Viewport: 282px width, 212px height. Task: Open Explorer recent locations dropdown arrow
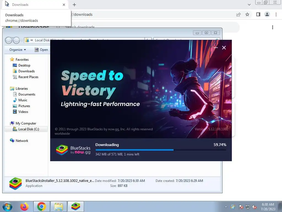22,41
